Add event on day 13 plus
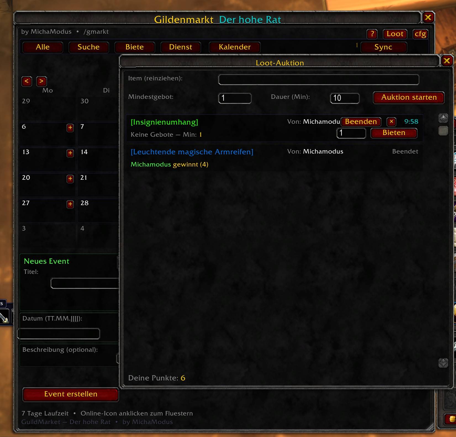 pyautogui.click(x=70, y=153)
